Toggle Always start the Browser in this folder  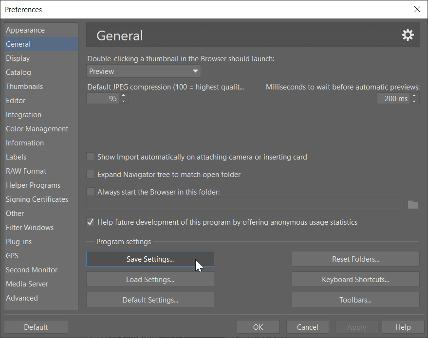pyautogui.click(x=91, y=192)
